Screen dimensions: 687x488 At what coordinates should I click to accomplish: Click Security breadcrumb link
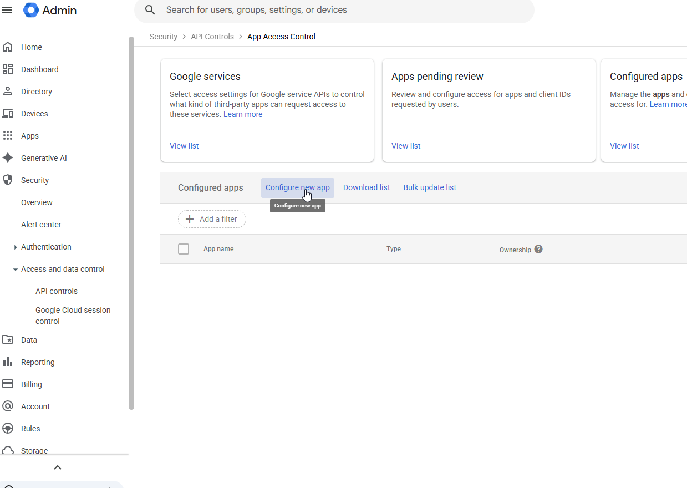pyautogui.click(x=164, y=37)
